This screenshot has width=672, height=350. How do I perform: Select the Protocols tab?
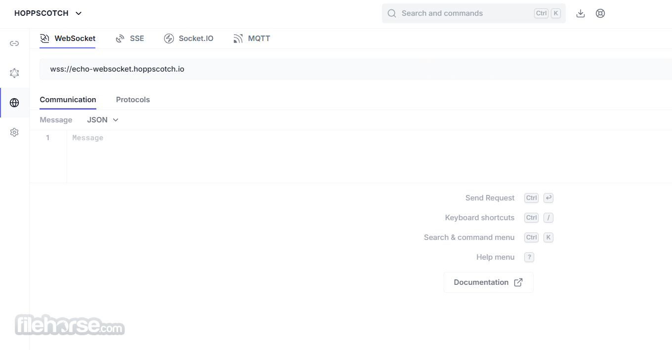click(133, 100)
